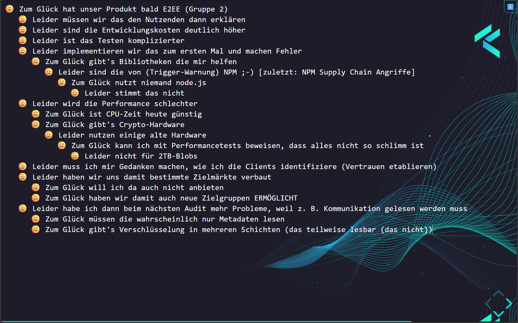
Task: Navigate down with the down arrow
Action: [498, 313]
